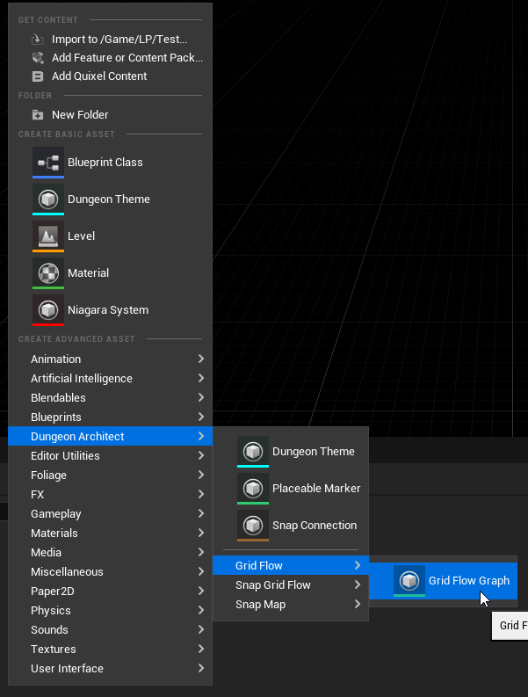The width and height of the screenshot is (528, 697).
Task: Click the submenu Dungeon Theme icon
Action: pos(253,452)
